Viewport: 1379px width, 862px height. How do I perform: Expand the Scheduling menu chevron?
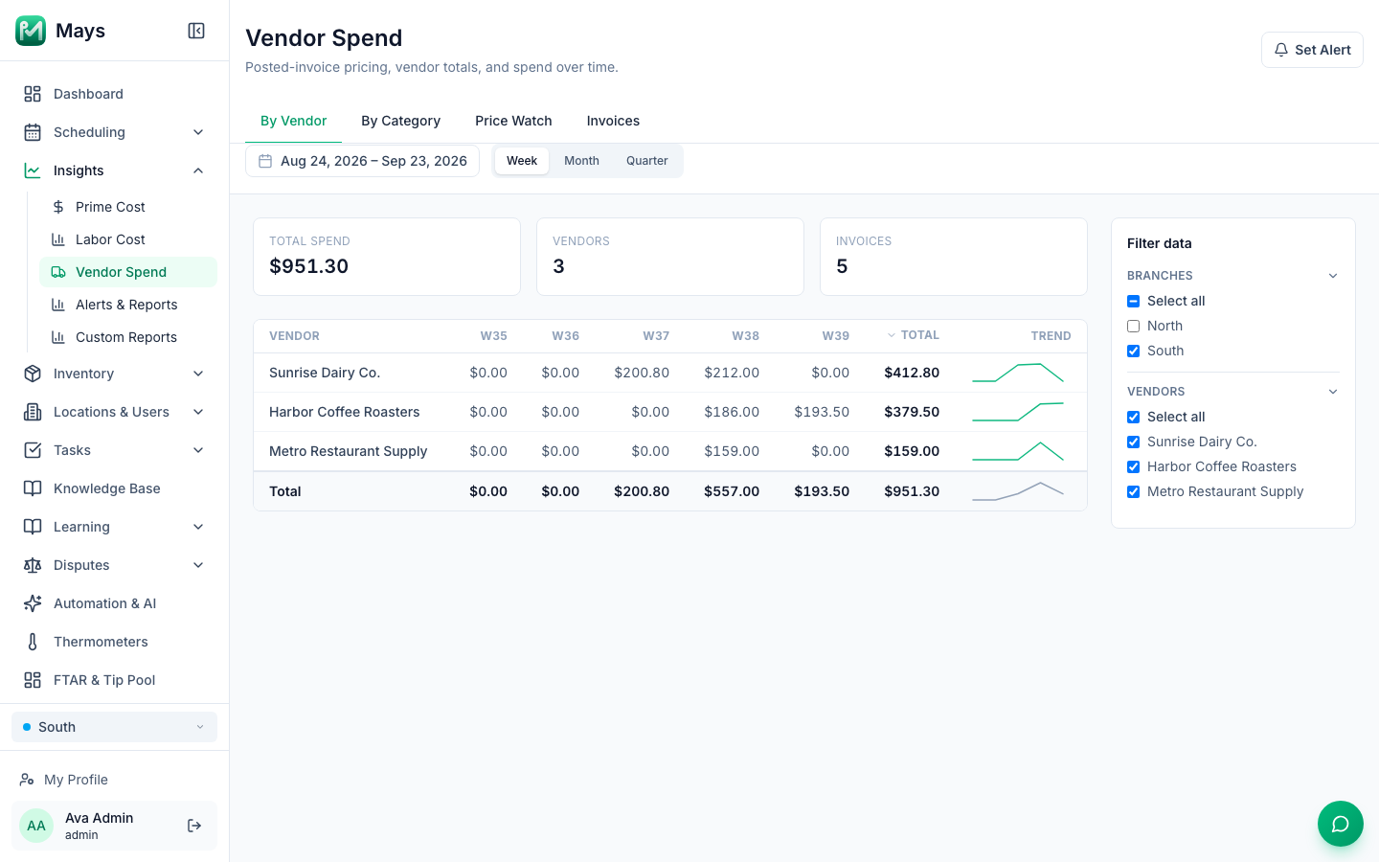pos(198,132)
